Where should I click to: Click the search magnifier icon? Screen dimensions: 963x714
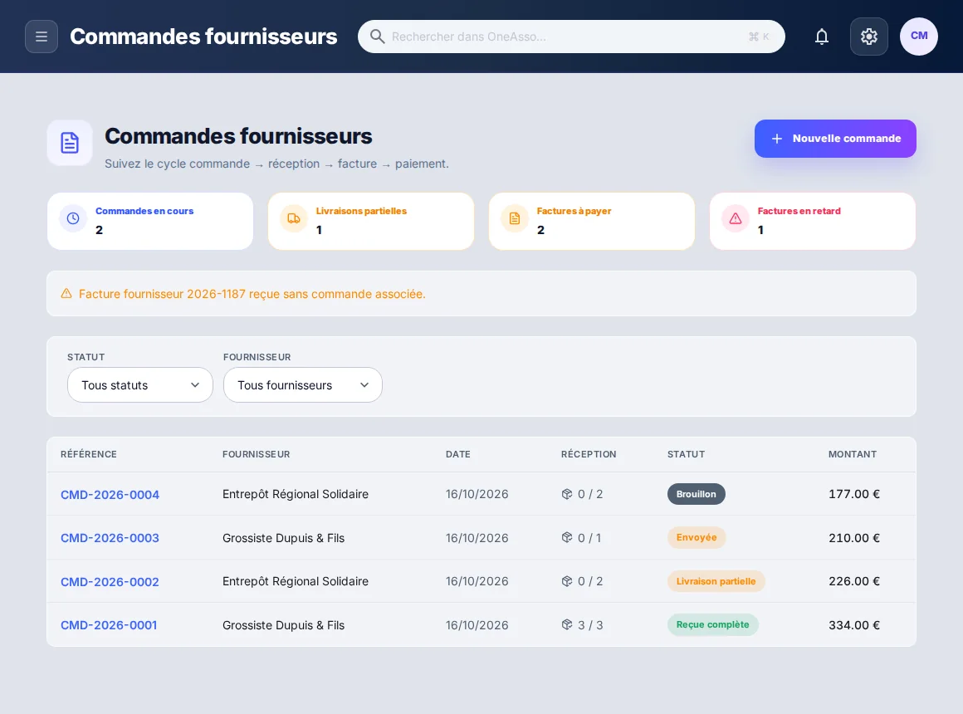[377, 37]
